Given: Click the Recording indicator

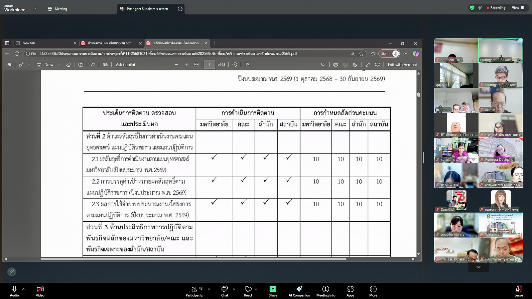Looking at the screenshot, I should pos(496,8).
